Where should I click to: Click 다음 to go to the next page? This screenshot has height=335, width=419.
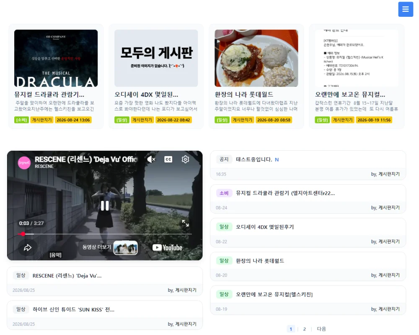click(x=321, y=329)
